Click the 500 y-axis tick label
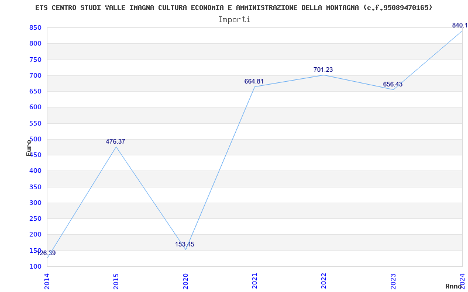 click(x=35, y=139)
